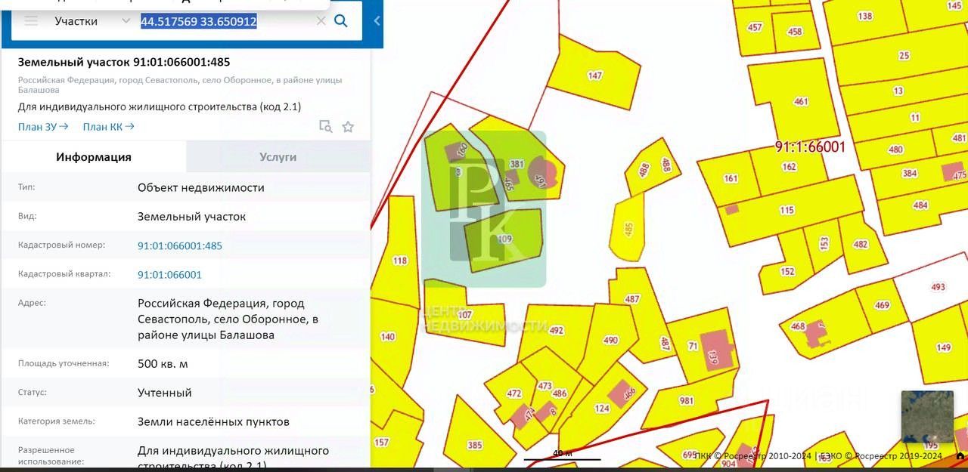Image resolution: width=968 pixels, height=472 pixels.
Task: Switch to the Услуги tab
Action: tap(278, 157)
